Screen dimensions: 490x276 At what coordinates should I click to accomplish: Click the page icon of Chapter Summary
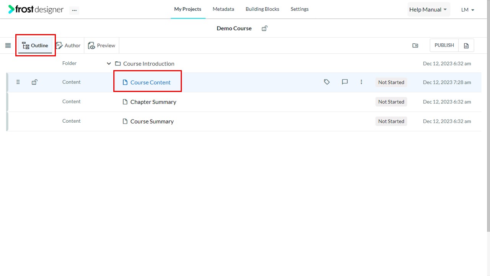pyautogui.click(x=125, y=102)
